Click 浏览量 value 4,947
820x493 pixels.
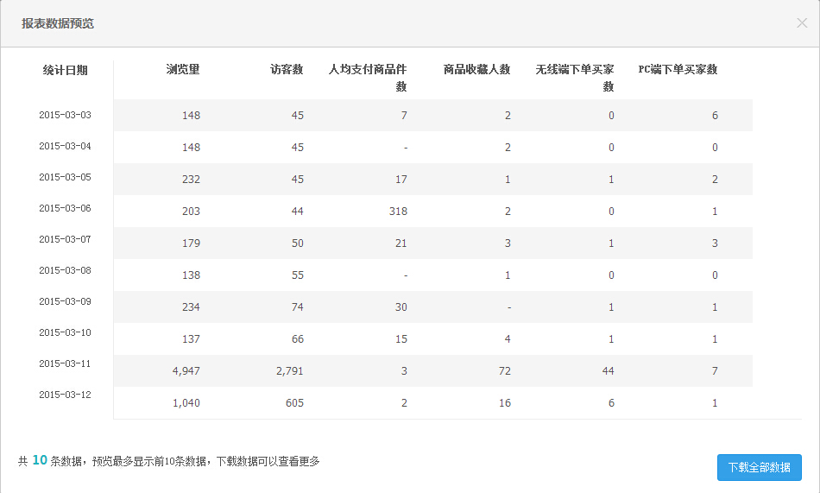pos(186,371)
